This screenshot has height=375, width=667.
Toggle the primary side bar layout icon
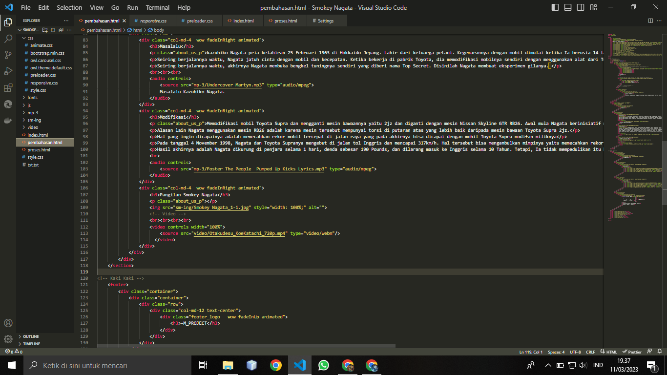pos(555,7)
